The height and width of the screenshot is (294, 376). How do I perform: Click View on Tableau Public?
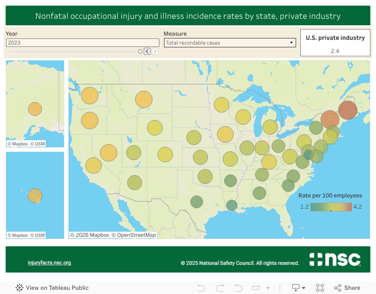click(52, 287)
